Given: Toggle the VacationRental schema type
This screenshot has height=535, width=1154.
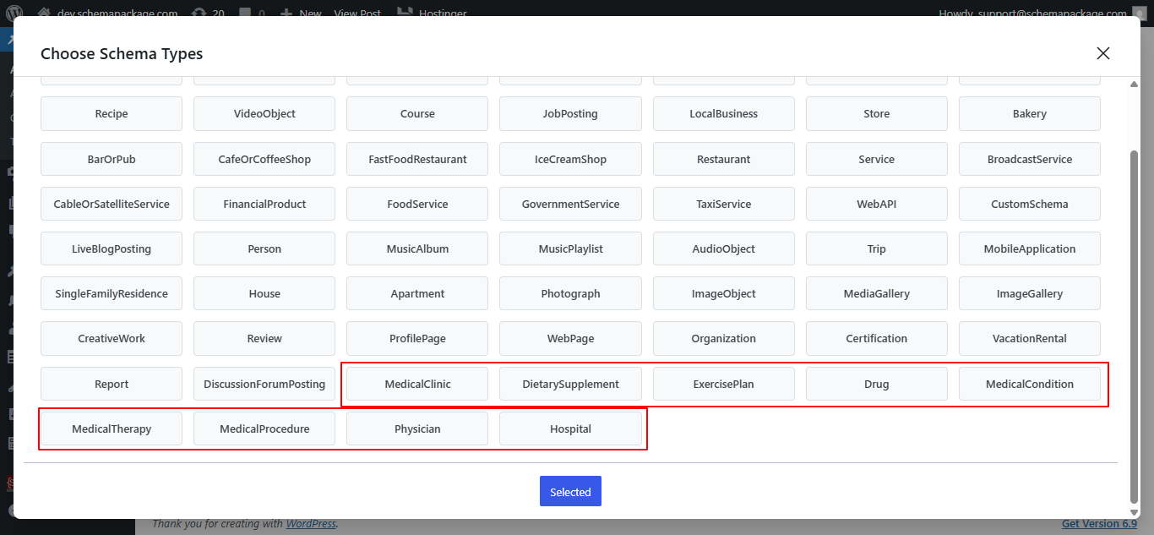Looking at the screenshot, I should 1029,338.
